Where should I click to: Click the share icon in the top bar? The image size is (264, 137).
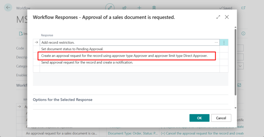click(x=125, y=8)
